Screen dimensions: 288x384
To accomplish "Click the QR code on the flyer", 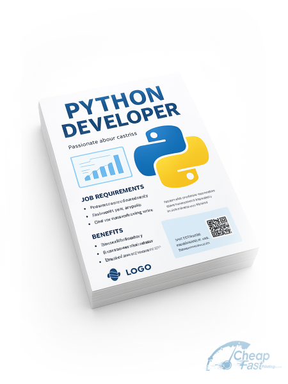I will tap(219, 227).
